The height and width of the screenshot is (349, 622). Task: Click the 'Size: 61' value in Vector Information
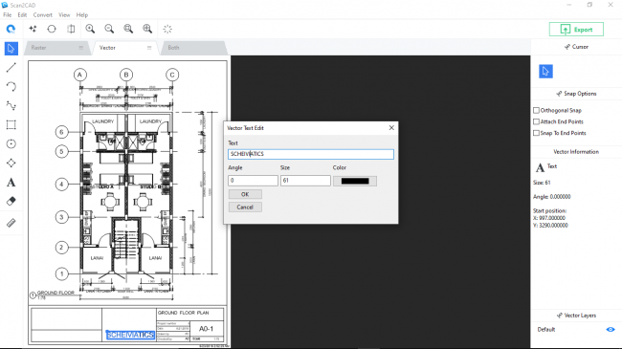coord(542,183)
